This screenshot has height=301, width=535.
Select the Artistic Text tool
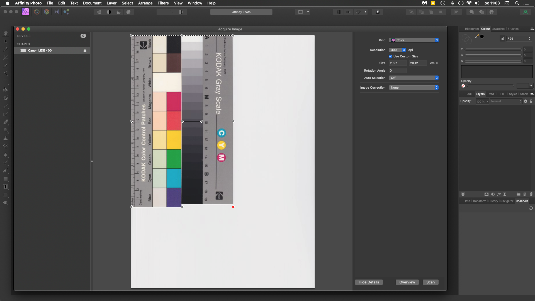(x=6, y=187)
